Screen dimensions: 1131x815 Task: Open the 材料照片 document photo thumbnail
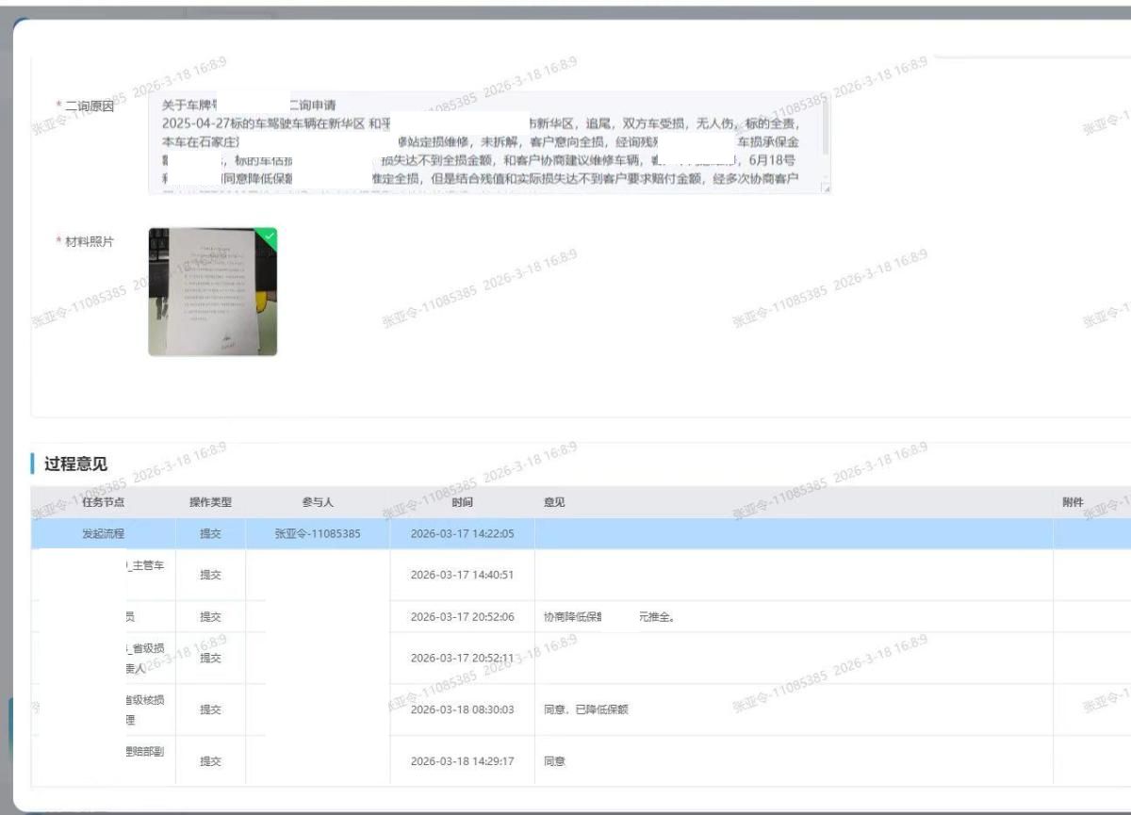[x=212, y=292]
